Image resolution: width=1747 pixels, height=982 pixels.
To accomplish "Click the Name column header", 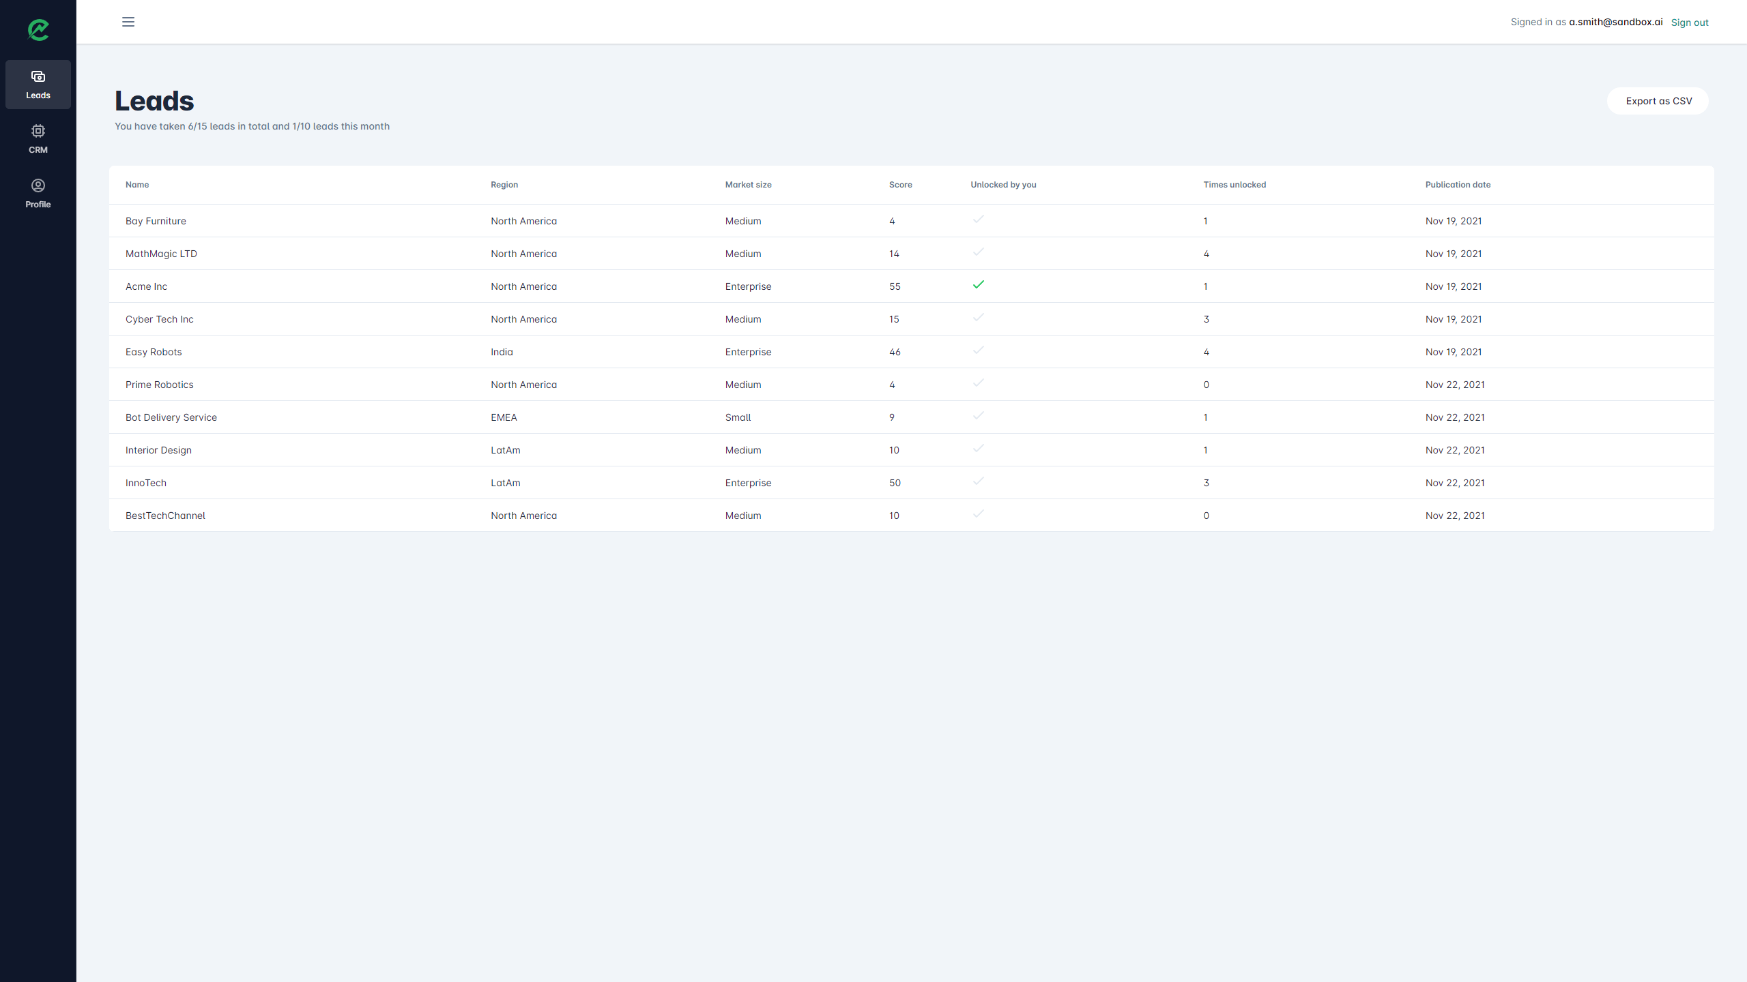I will (137, 185).
